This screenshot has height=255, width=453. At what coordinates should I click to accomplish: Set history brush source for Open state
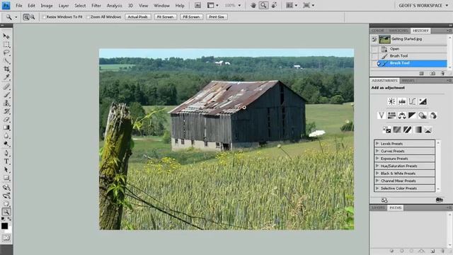click(x=374, y=49)
